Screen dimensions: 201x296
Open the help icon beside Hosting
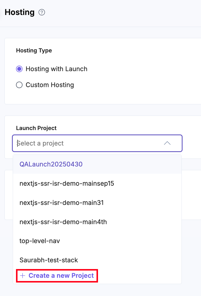tap(42, 12)
